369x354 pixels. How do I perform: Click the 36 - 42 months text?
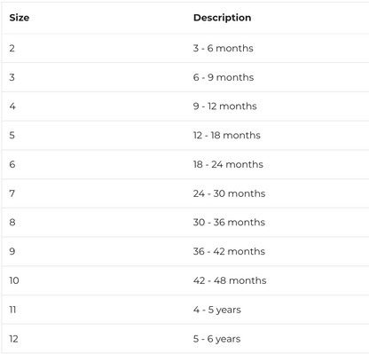[229, 251]
